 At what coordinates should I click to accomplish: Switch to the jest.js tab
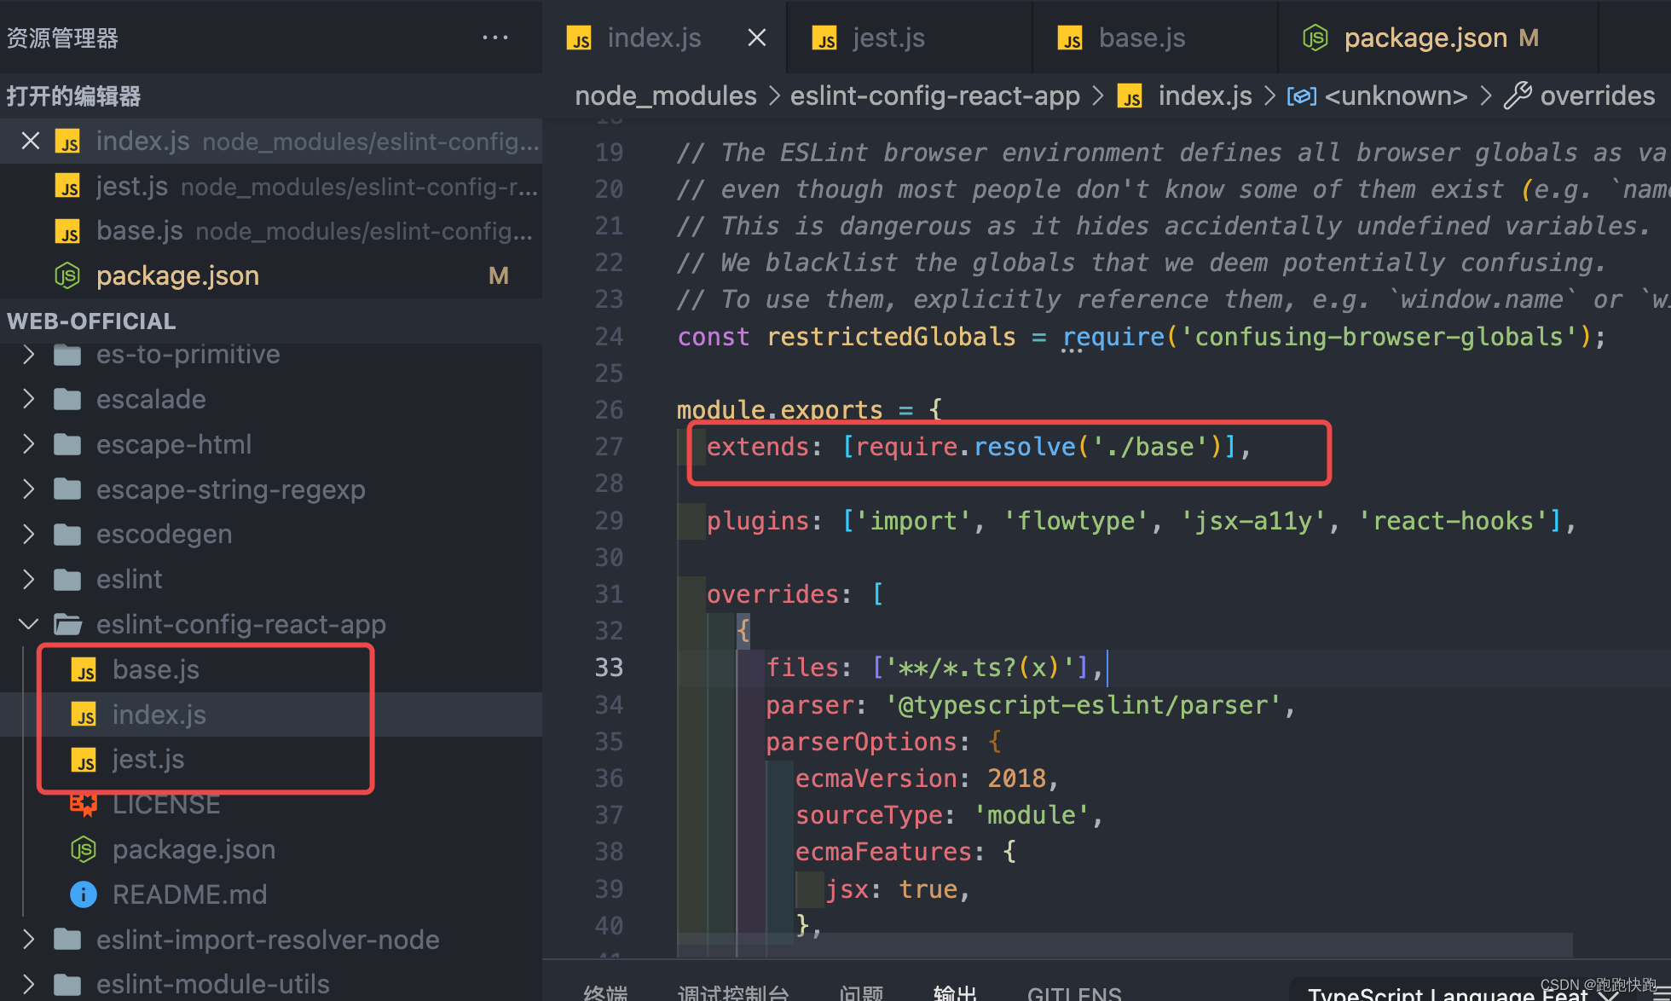tap(909, 38)
